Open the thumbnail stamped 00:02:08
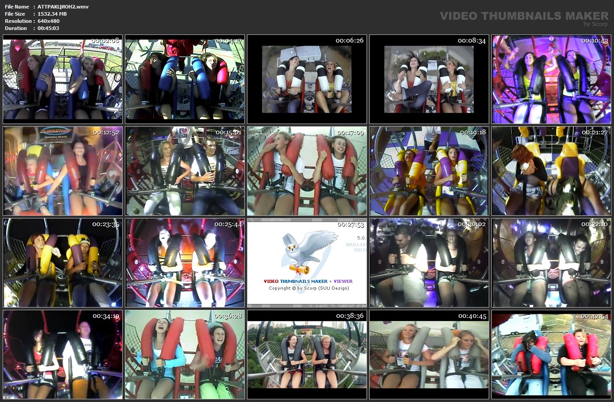This screenshot has height=402, width=614. [x=63, y=79]
